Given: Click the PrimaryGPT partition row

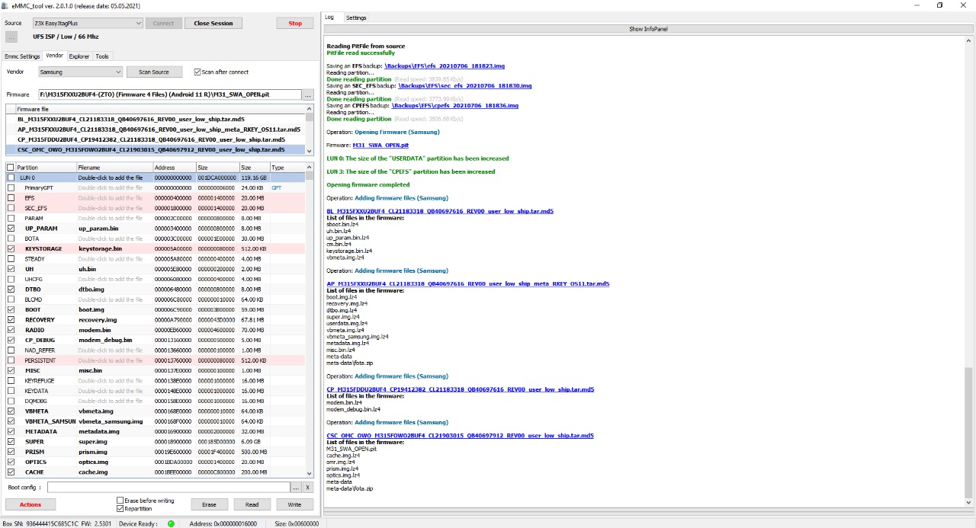Looking at the screenshot, I should point(156,187).
